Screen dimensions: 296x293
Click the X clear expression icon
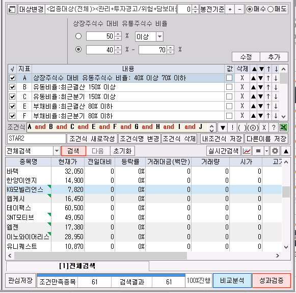pyautogui.click(x=264, y=128)
